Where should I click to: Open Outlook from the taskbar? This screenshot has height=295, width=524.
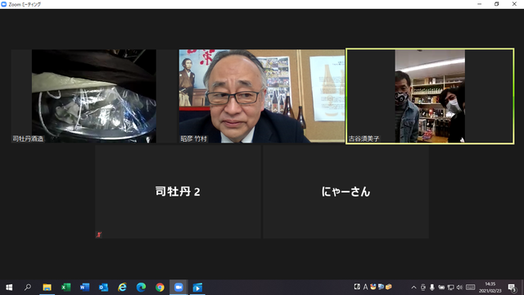103,288
